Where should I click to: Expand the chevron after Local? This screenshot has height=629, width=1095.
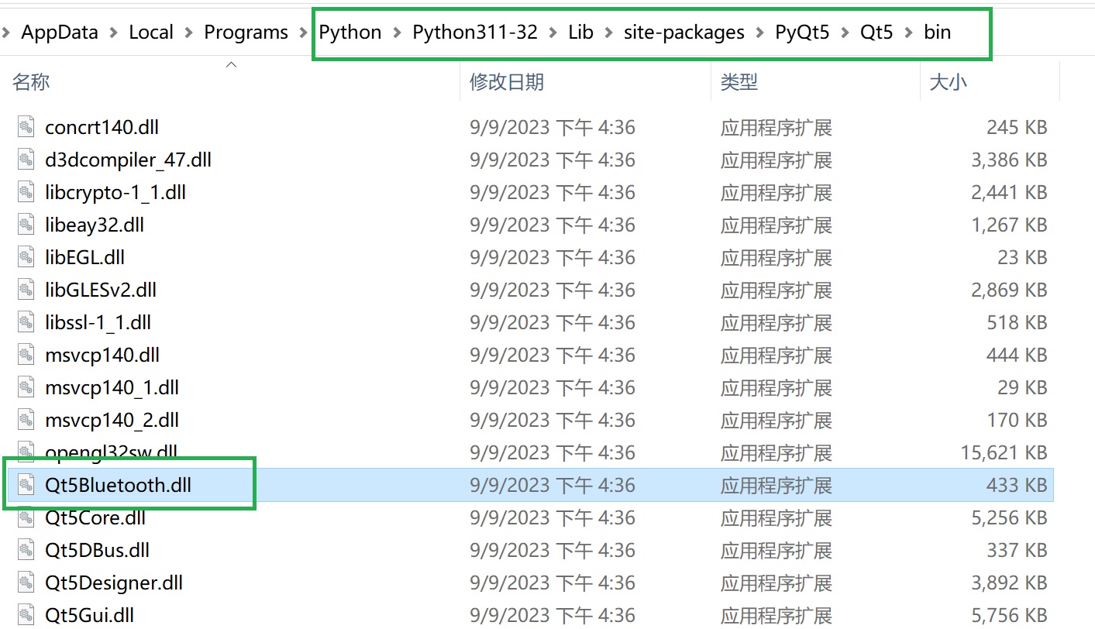click(x=189, y=33)
